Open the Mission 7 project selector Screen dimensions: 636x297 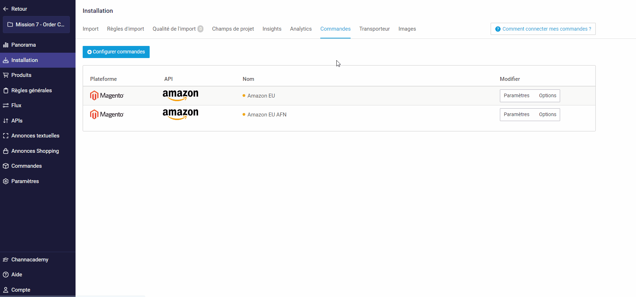[36, 25]
